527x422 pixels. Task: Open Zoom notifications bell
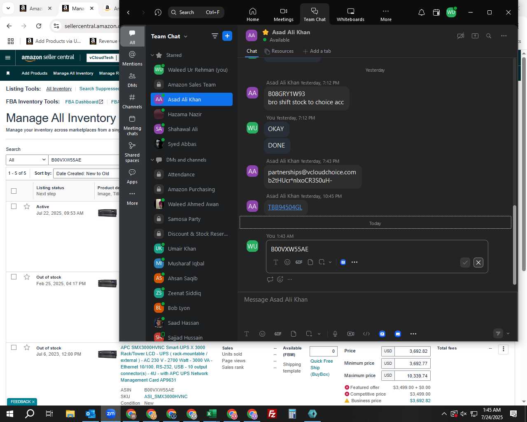pos(421,12)
